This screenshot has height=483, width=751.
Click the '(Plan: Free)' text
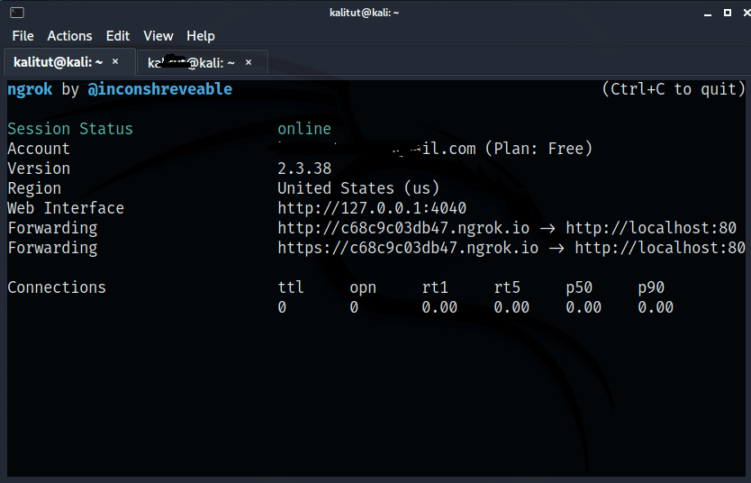538,149
